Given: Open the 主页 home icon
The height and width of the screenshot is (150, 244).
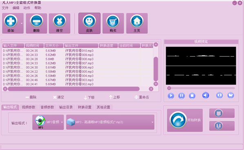Looking at the screenshot, I should [x=137, y=21].
